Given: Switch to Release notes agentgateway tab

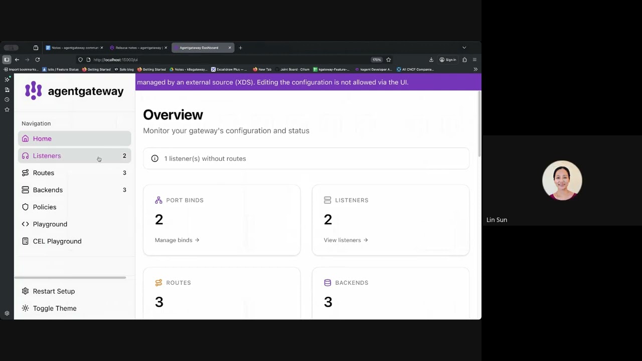Looking at the screenshot, I should pos(138,48).
